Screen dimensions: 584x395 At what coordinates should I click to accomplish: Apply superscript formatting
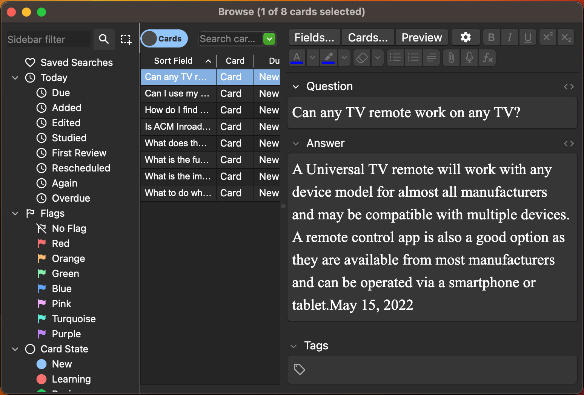[547, 37]
